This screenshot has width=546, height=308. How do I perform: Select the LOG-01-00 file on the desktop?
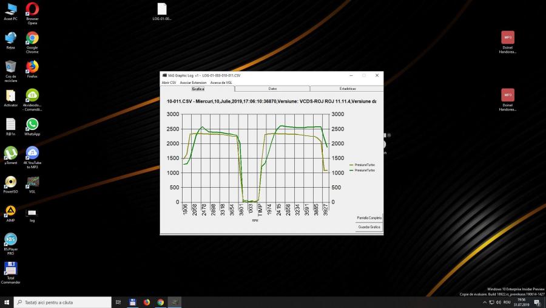tap(161, 10)
